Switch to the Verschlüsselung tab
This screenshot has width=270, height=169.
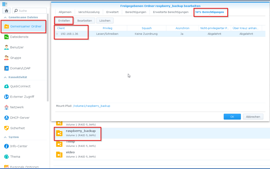tap(89, 12)
